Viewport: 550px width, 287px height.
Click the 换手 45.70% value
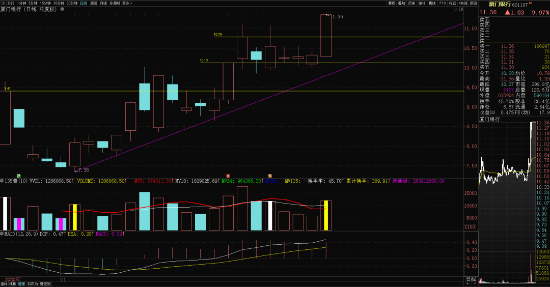click(506, 102)
